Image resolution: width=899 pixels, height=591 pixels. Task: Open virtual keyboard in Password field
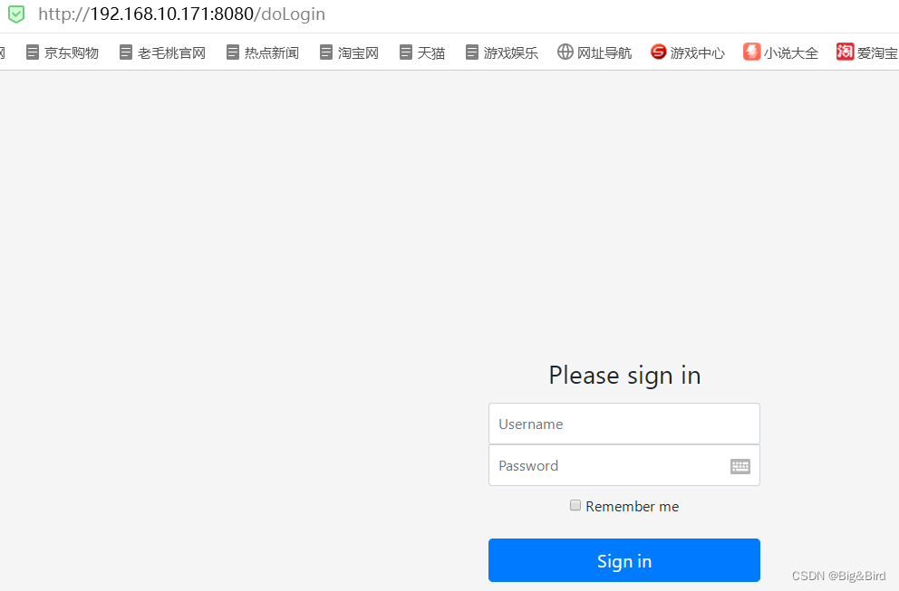click(x=740, y=466)
